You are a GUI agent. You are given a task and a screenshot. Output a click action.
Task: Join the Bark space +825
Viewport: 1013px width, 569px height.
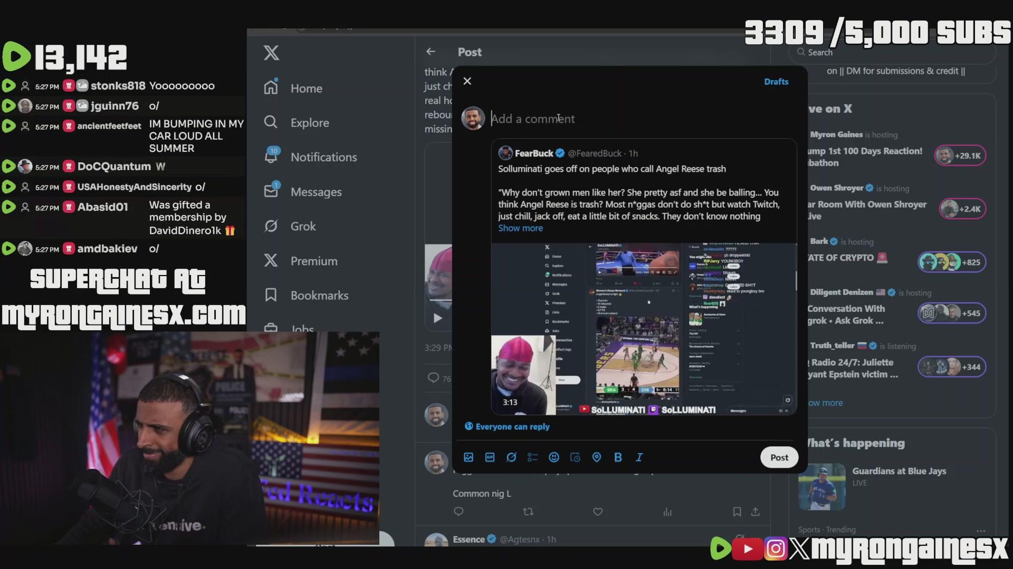[952, 262]
